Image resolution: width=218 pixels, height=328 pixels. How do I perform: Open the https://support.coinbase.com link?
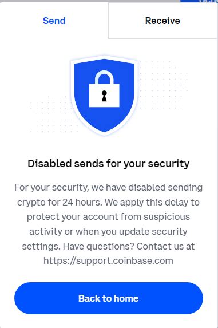tap(108, 261)
